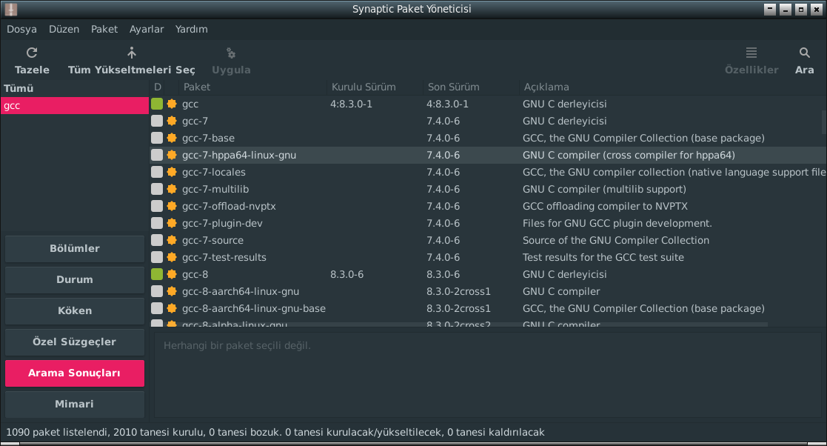Click the Tüm Yükseltmeleri Seç icon
This screenshot has width=827, height=446.
tap(132, 53)
